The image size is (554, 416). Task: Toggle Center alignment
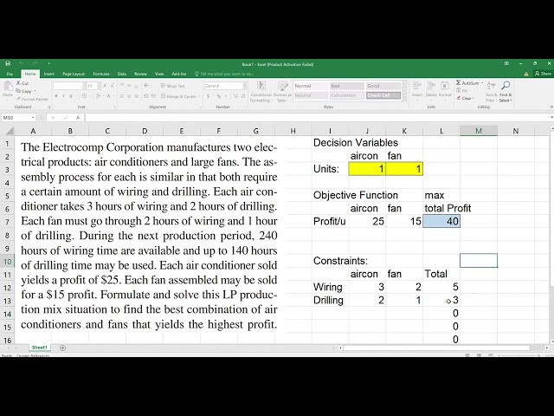[129, 96]
